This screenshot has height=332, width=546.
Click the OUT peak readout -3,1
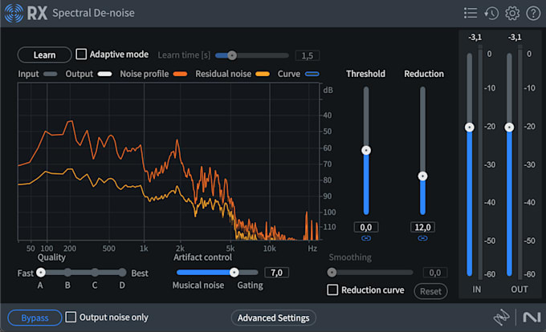coord(515,37)
